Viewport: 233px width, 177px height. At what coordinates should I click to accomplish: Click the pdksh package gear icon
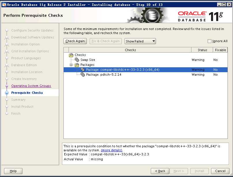pos(83,74)
